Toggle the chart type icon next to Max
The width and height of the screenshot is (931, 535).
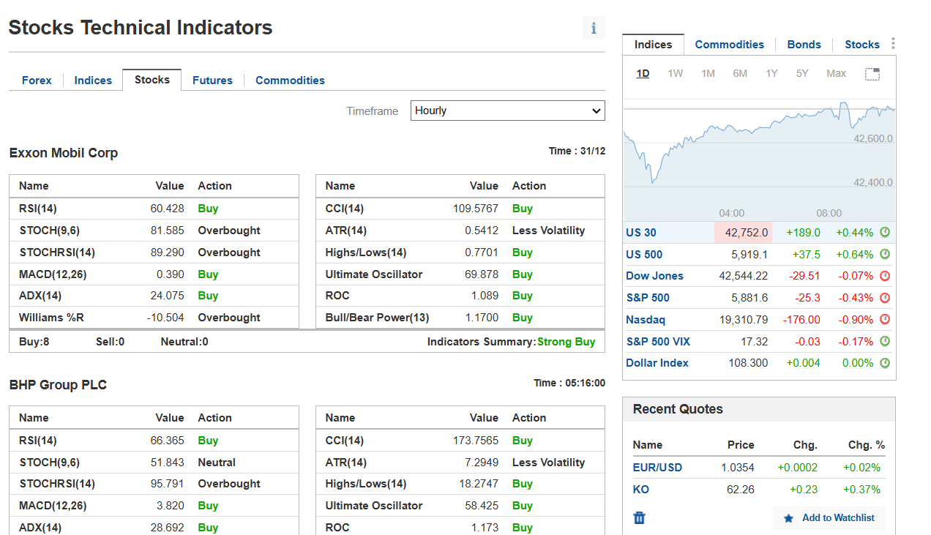[872, 74]
